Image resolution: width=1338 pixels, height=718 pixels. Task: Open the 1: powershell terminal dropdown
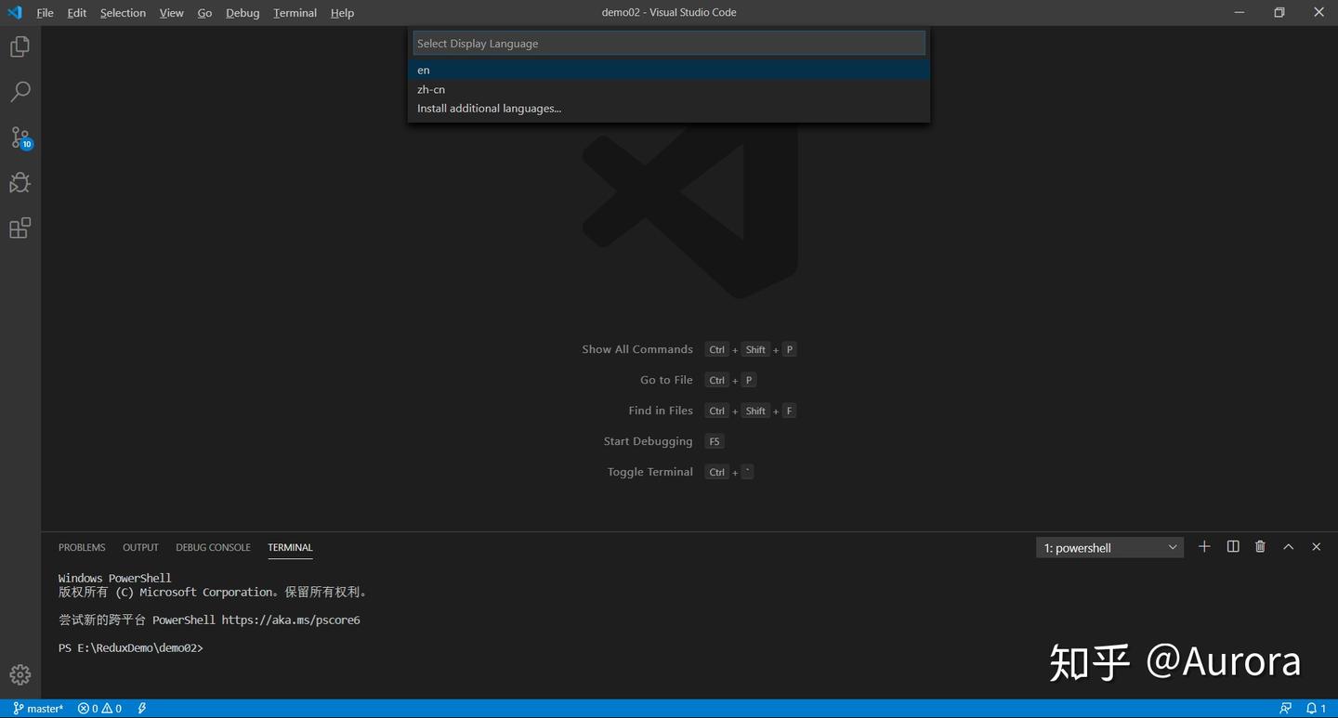coord(1108,547)
